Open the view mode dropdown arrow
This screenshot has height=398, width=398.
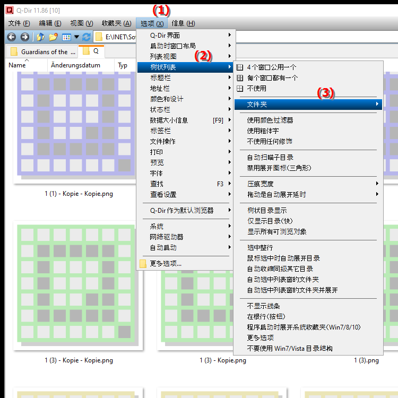(76, 37)
